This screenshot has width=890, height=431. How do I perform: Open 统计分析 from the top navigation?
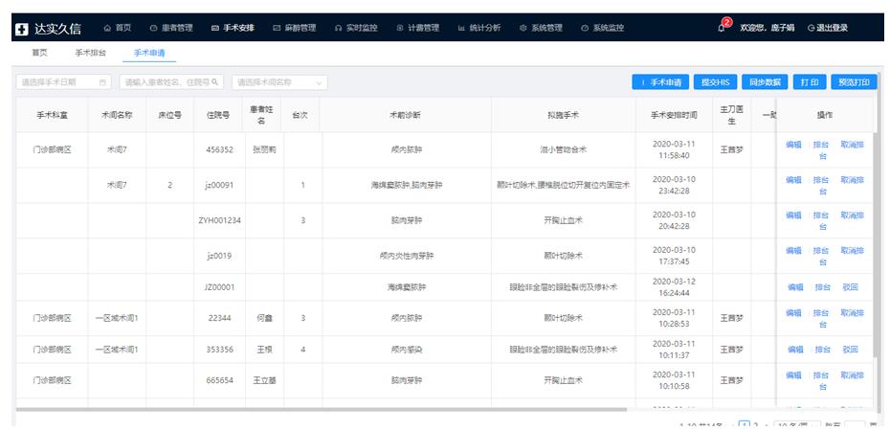(479, 29)
